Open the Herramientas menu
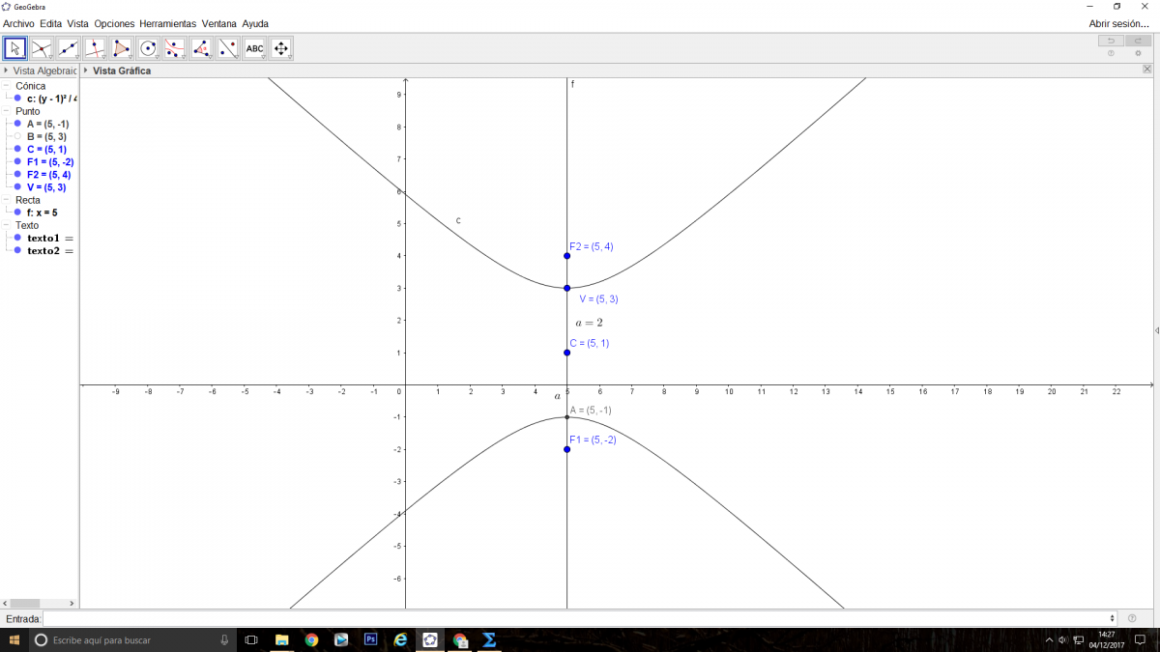The height and width of the screenshot is (652, 1160). 167,23
